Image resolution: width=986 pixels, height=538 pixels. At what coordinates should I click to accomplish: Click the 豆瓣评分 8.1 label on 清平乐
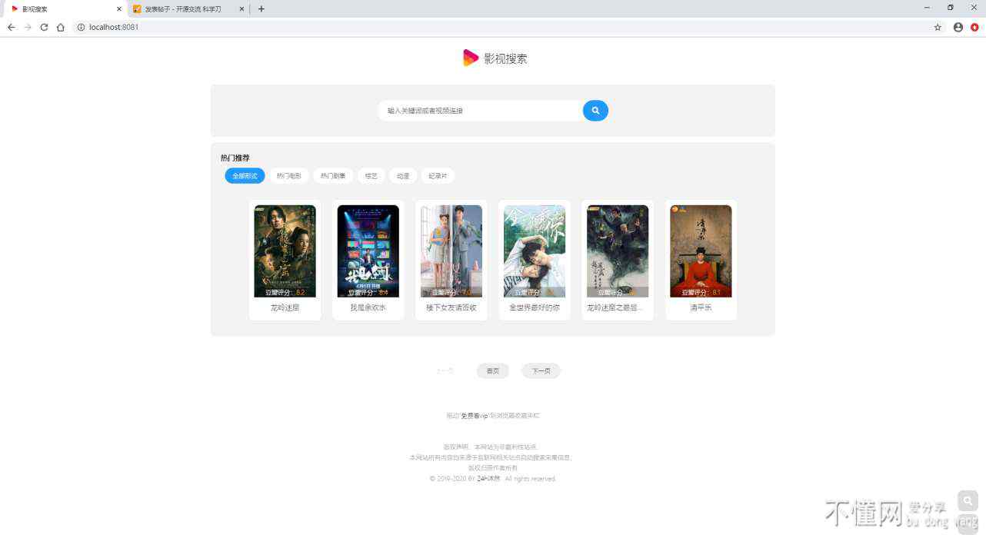(701, 293)
